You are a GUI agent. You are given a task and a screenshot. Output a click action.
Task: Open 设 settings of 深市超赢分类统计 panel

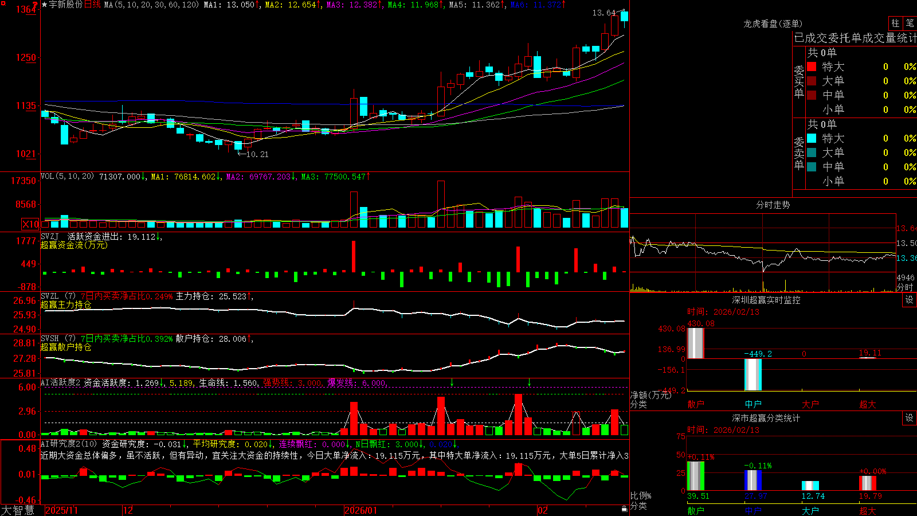(x=910, y=418)
